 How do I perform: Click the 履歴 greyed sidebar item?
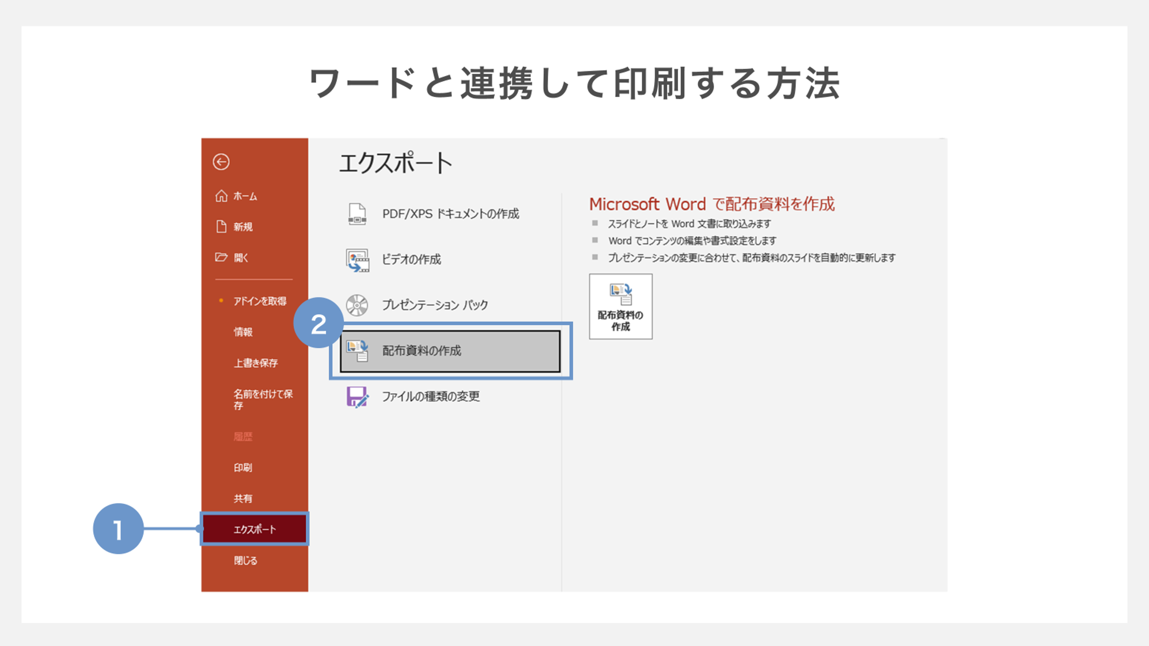pos(243,437)
